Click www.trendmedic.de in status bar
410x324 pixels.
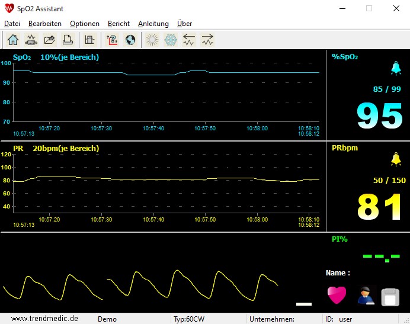44,319
